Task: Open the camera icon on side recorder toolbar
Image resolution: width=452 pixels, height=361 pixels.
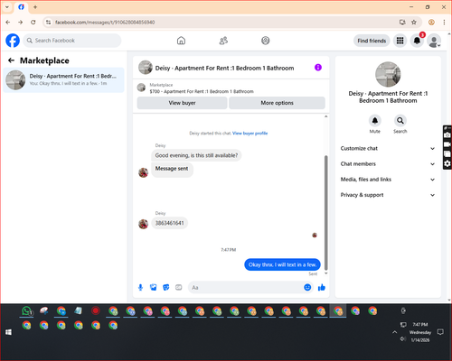Action: tap(447, 135)
